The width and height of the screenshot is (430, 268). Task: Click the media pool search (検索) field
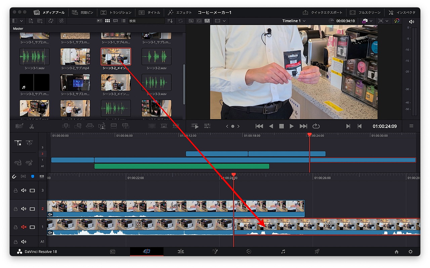tap(146, 21)
